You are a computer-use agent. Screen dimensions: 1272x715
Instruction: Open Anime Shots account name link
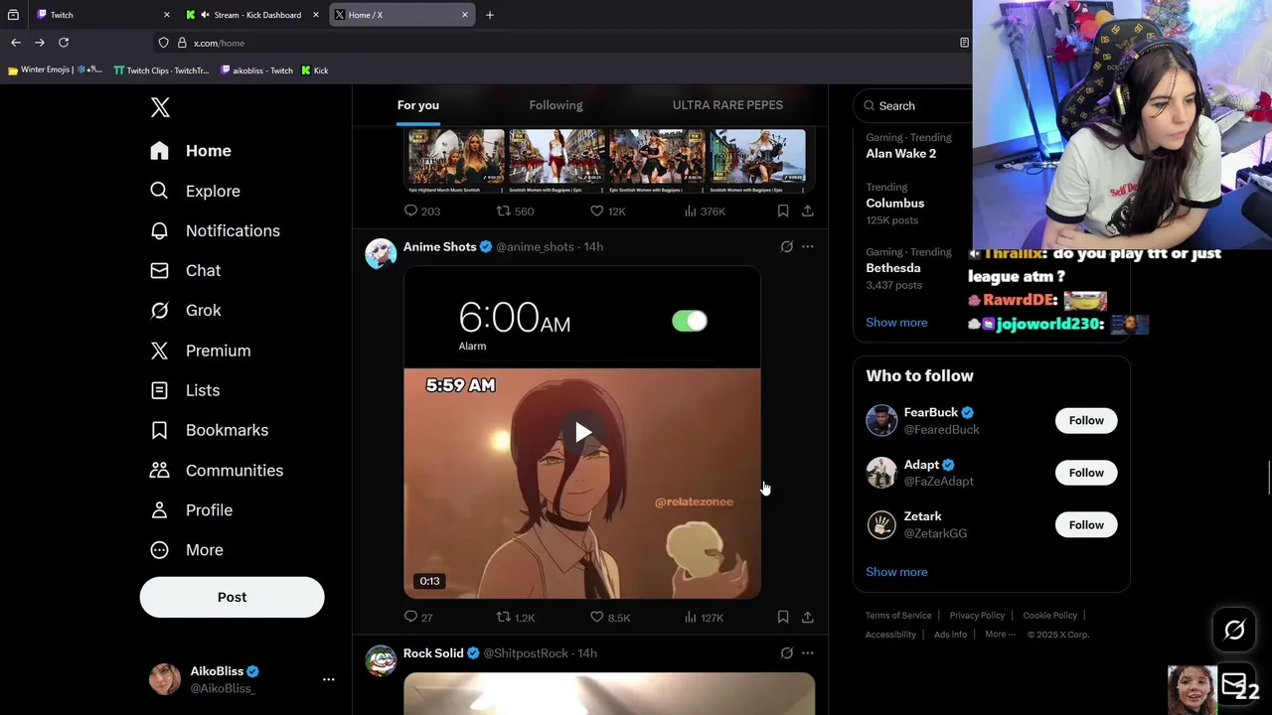tap(439, 246)
